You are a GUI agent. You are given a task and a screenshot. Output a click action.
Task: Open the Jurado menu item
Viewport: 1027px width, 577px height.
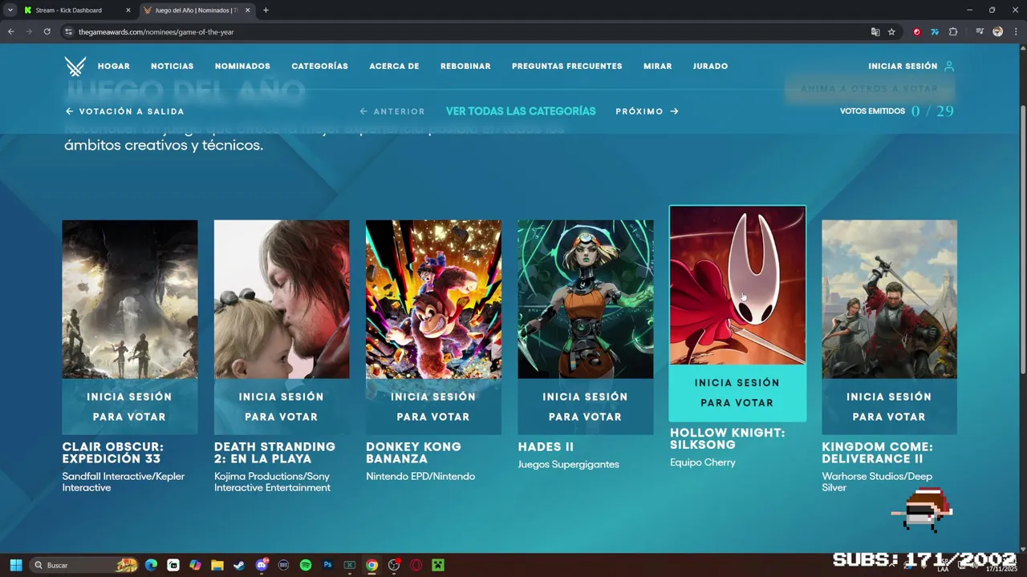point(711,67)
